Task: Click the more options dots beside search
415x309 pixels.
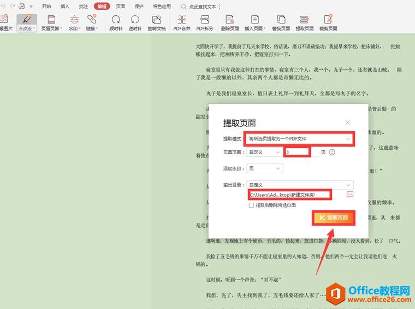Action: [x=220, y=7]
